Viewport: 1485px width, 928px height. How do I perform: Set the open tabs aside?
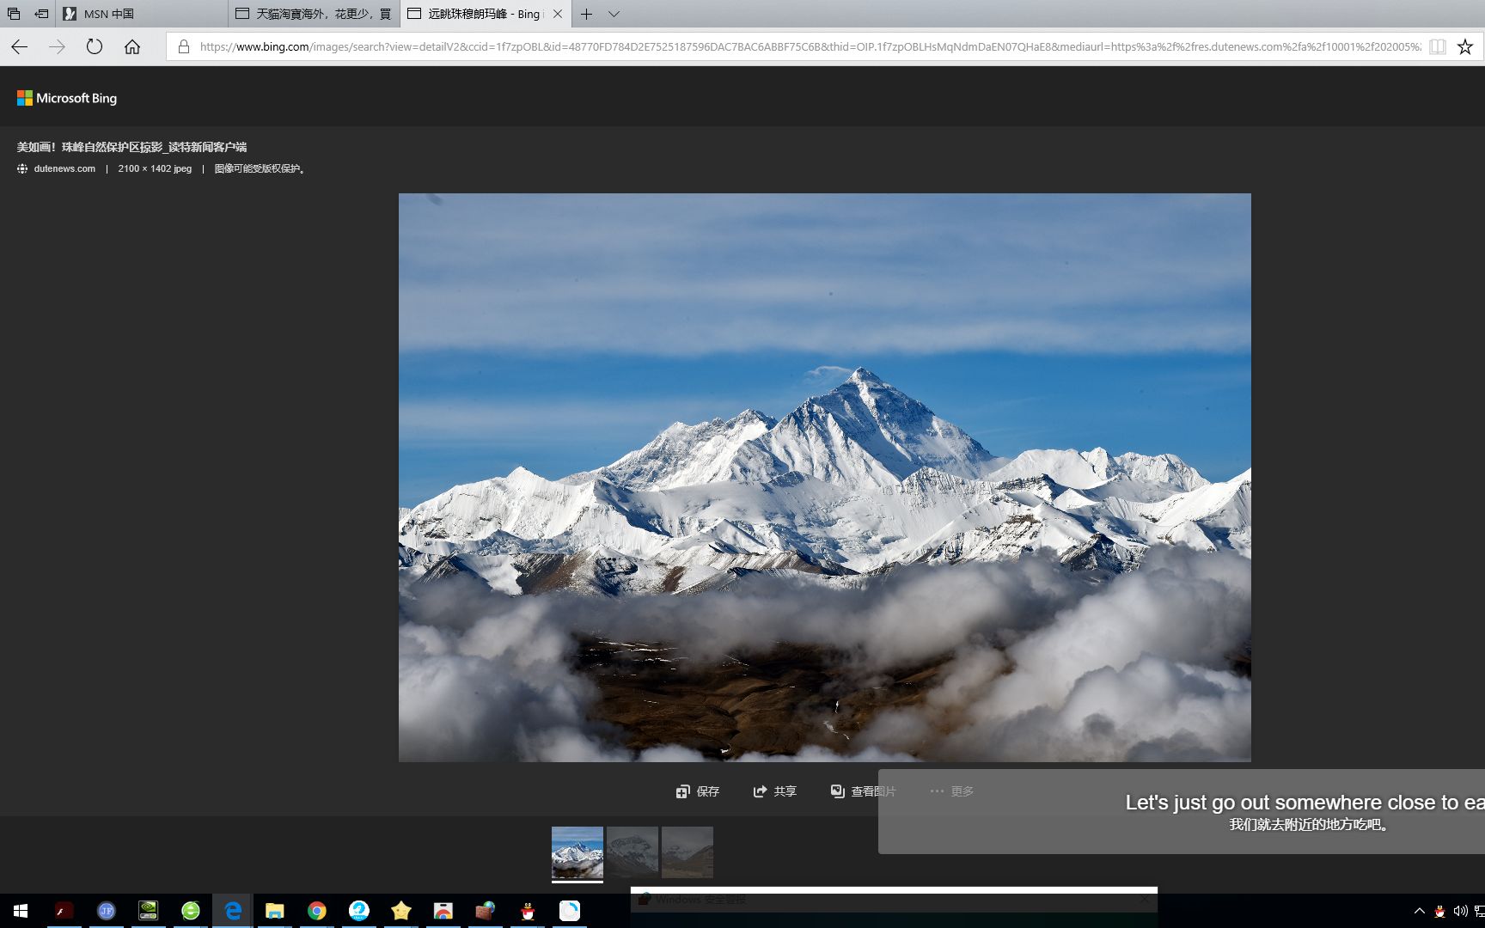click(x=41, y=14)
